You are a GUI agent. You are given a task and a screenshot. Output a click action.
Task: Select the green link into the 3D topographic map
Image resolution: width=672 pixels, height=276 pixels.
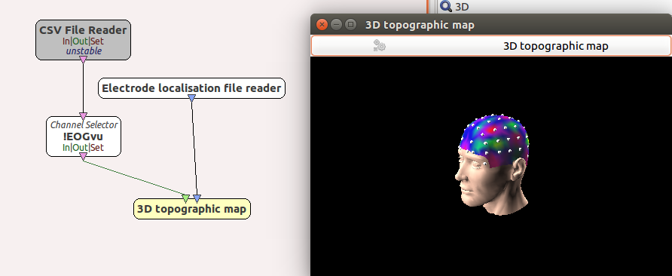(134, 178)
